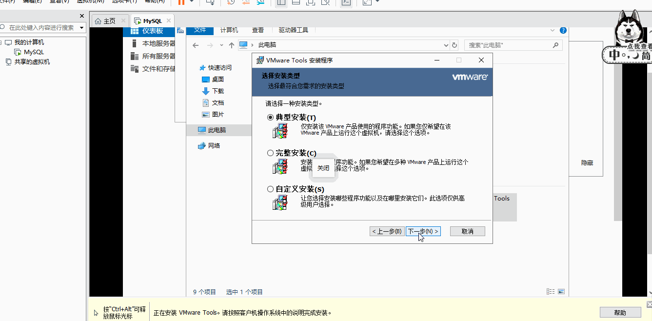
Task: Revert to snapshot using the orange arrow icon
Action: pyautogui.click(x=246, y=2)
